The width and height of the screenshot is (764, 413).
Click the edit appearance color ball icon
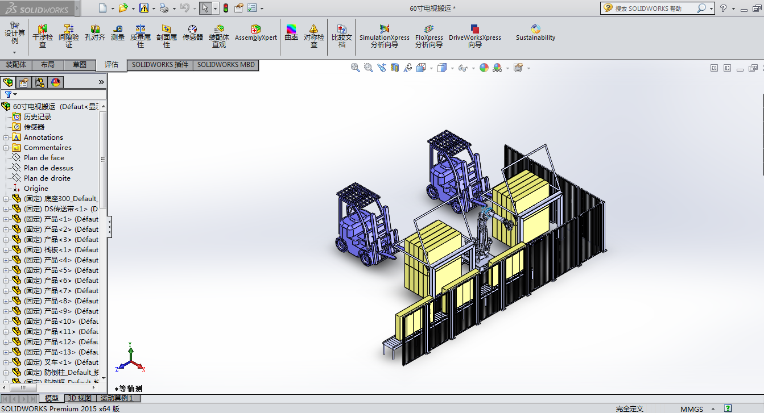click(484, 68)
